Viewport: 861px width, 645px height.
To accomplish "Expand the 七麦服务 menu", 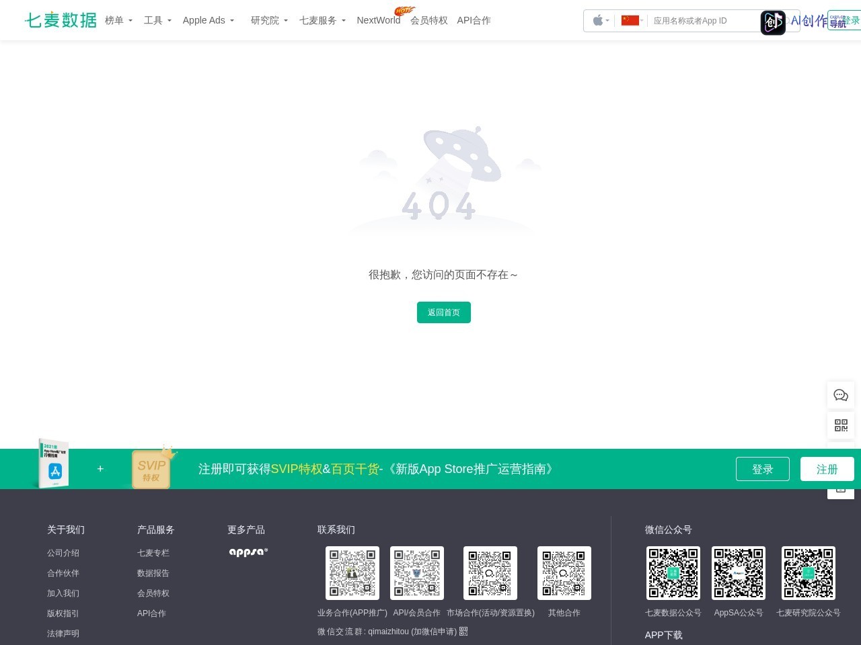I will coord(323,20).
